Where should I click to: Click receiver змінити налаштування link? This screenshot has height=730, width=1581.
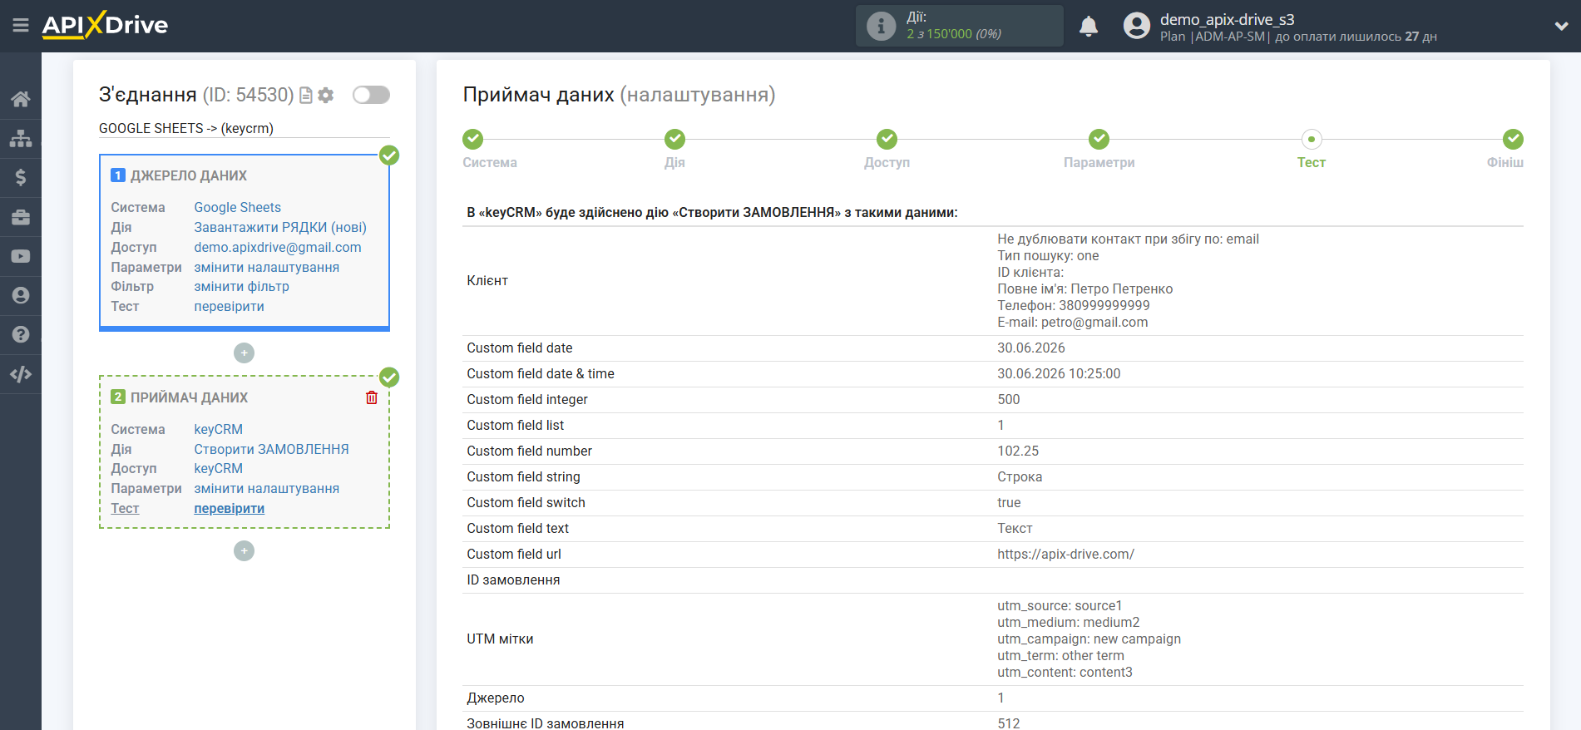point(266,489)
